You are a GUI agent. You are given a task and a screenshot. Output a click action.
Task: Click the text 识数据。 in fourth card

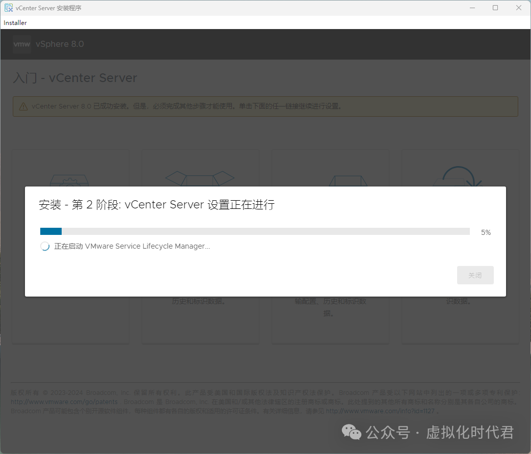[x=459, y=301]
